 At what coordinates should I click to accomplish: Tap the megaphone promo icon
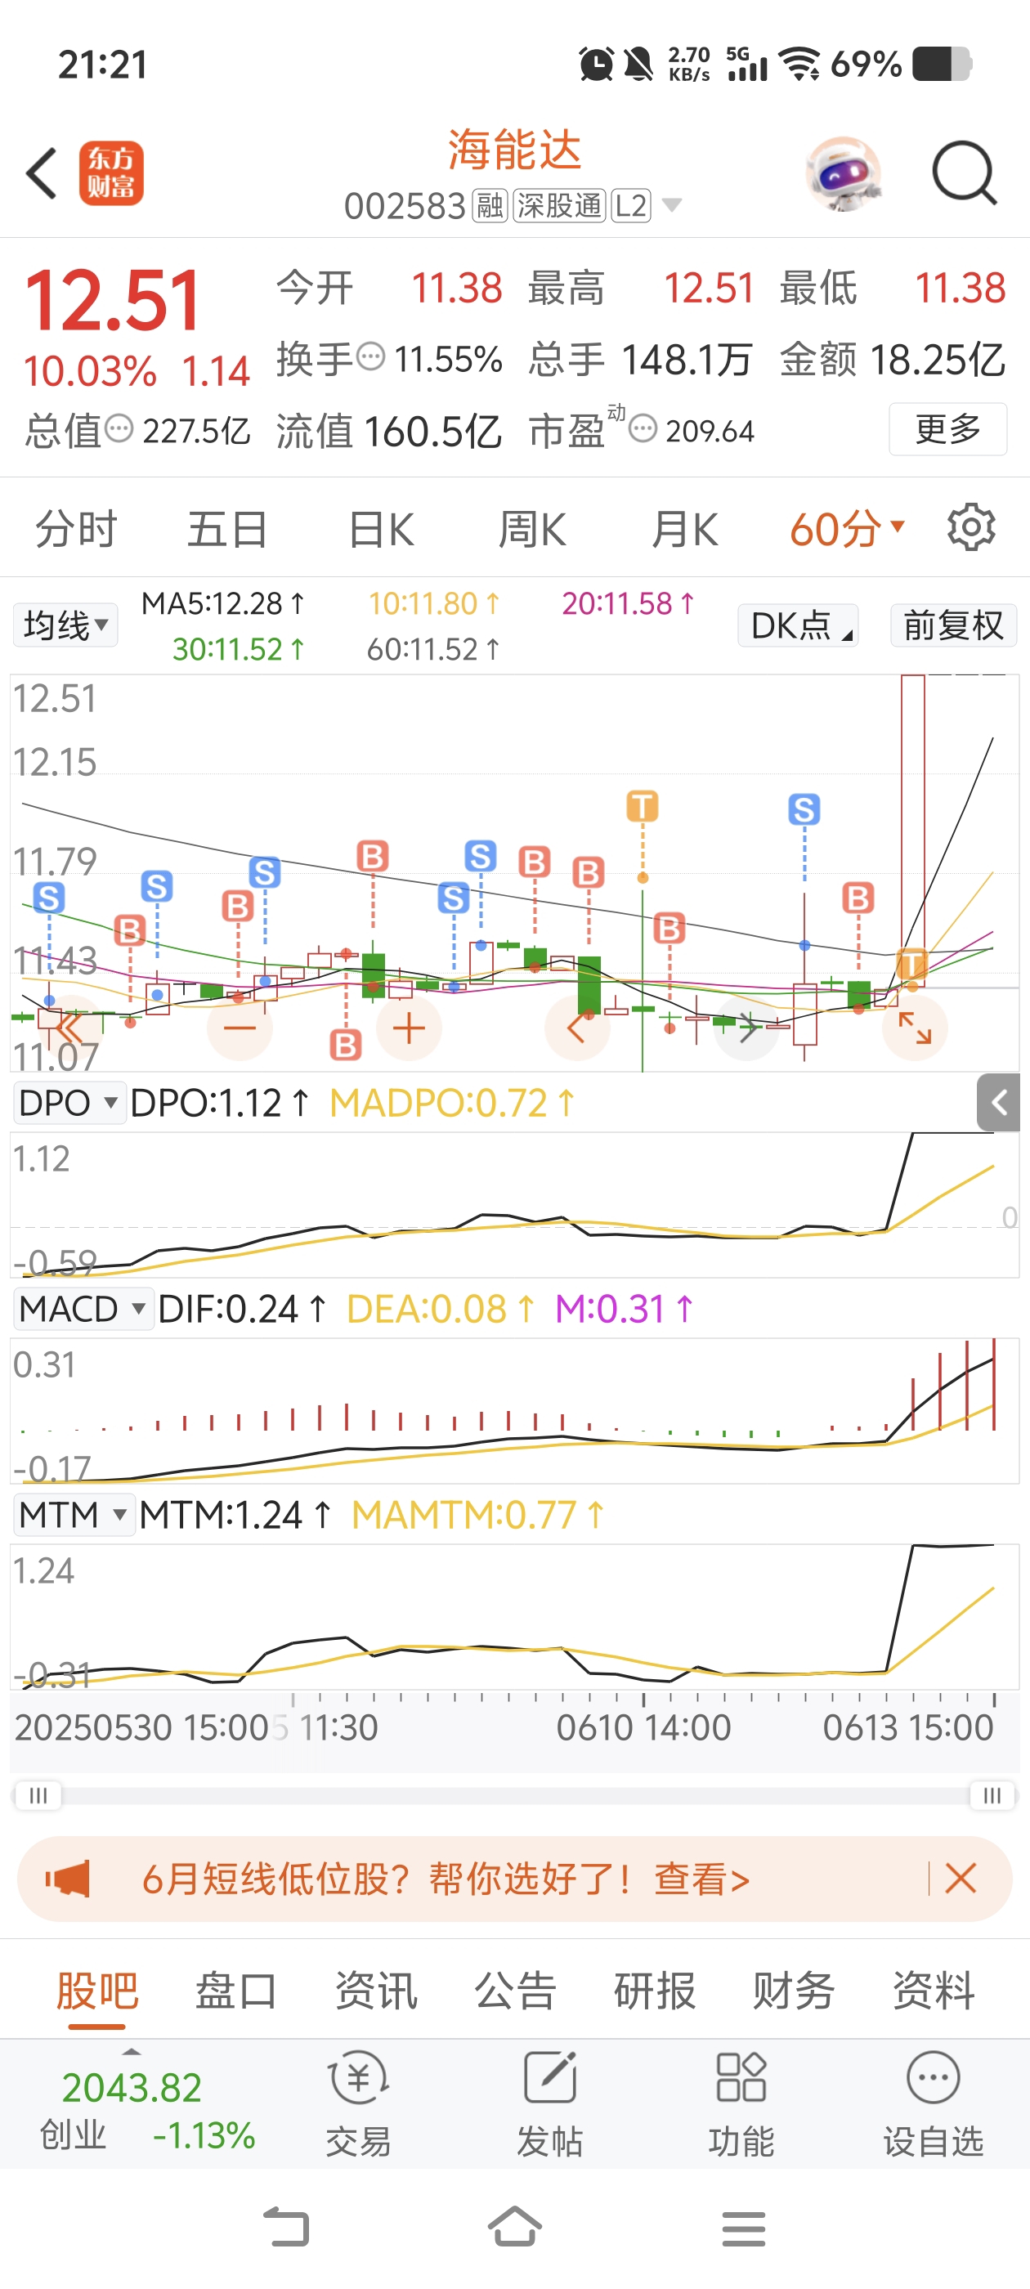[68, 1879]
